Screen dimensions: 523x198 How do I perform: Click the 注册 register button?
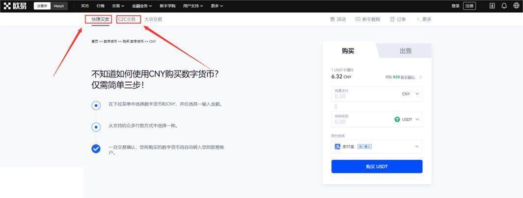(x=469, y=6)
